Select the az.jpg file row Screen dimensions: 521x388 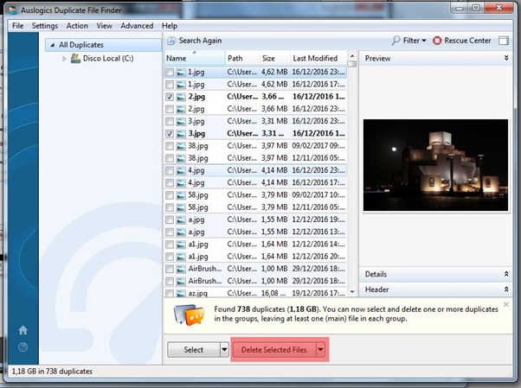255,293
